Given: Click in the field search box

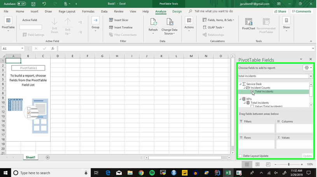Looking at the screenshot, I should click(273, 76).
